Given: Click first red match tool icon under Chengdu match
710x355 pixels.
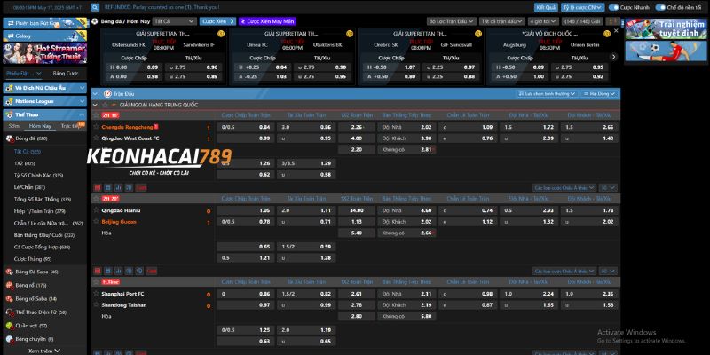Looking at the screenshot, I should [x=97, y=187].
